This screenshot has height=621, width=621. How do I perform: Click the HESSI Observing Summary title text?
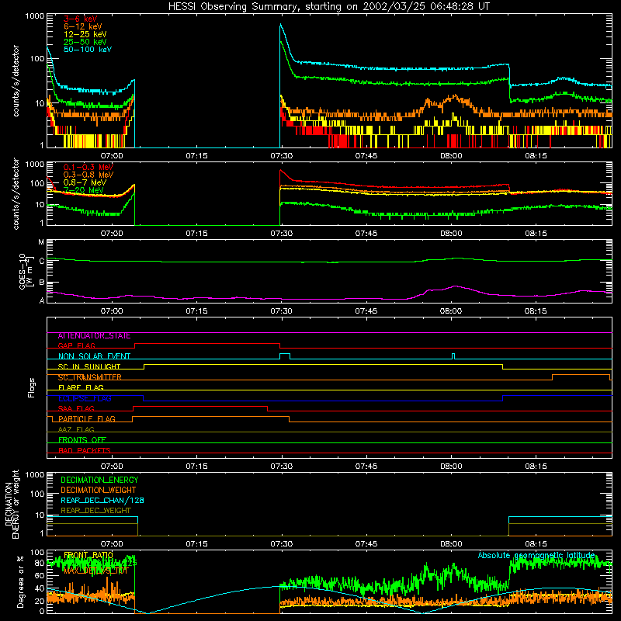329,7
